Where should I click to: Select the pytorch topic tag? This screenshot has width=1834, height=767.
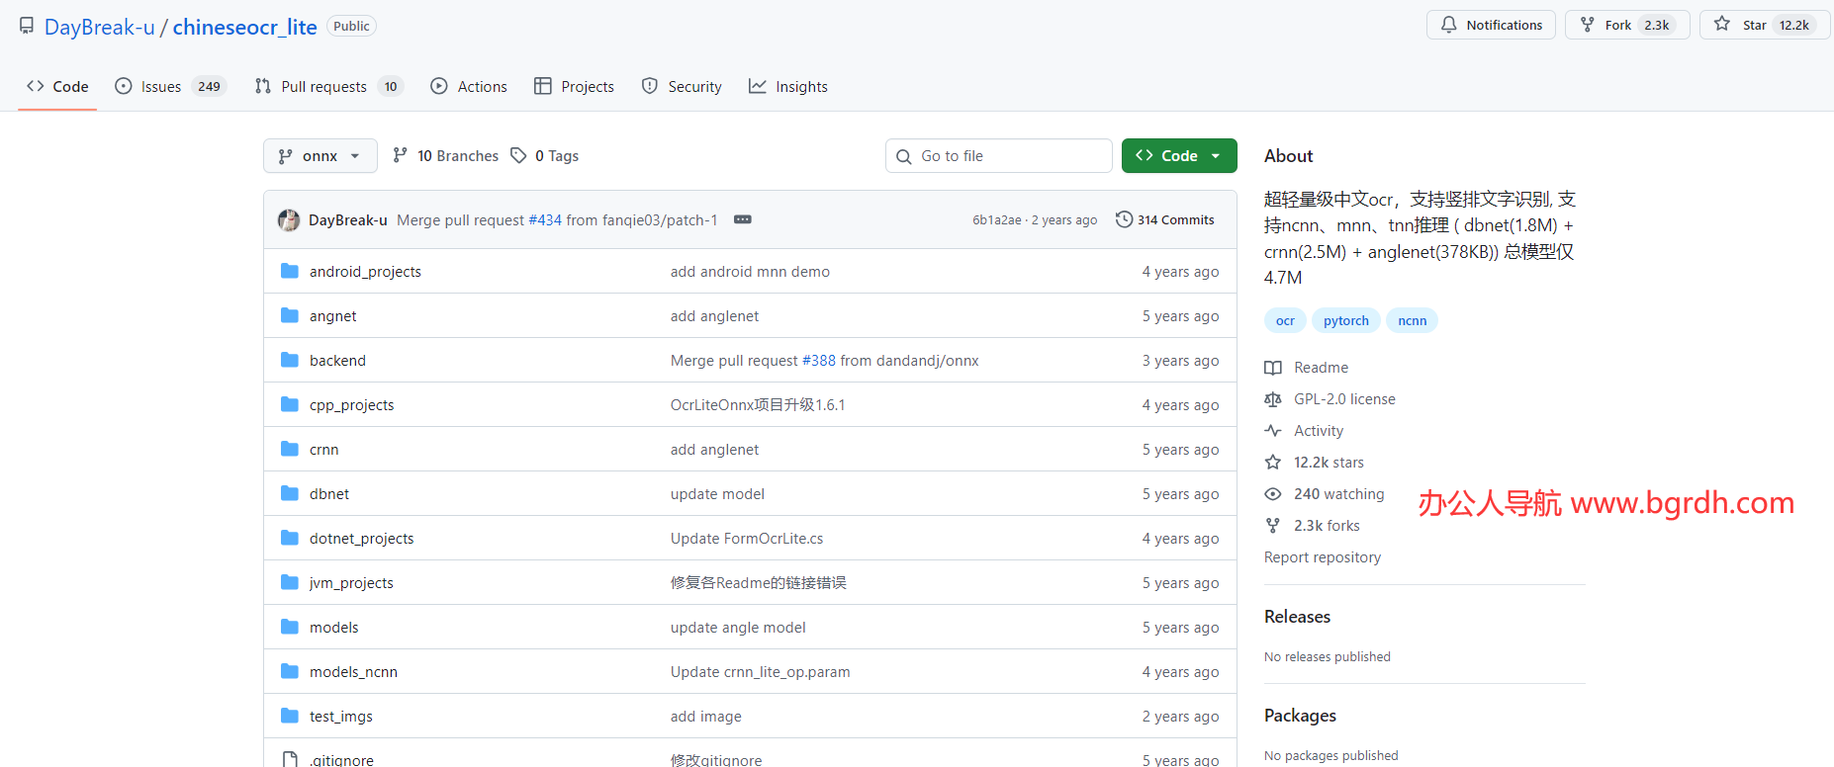pyautogui.click(x=1346, y=320)
